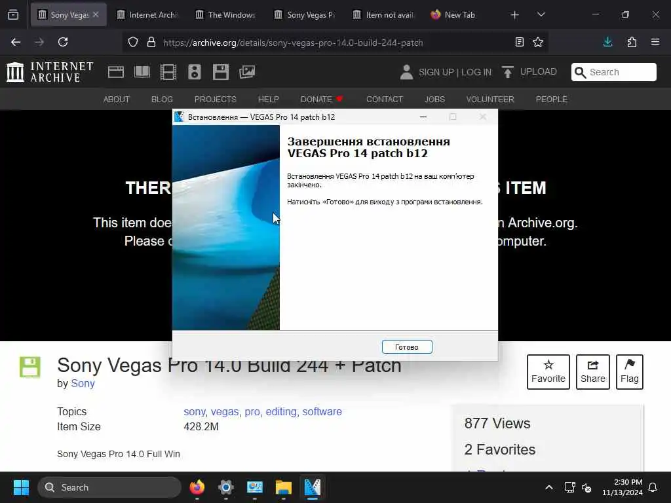Screen dimensions: 671x503
Task: Open the HELP menu item
Action: click(268, 100)
